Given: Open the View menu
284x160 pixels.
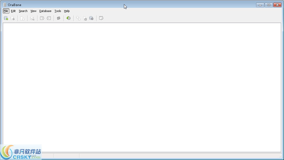Looking at the screenshot, I should pos(33,11).
